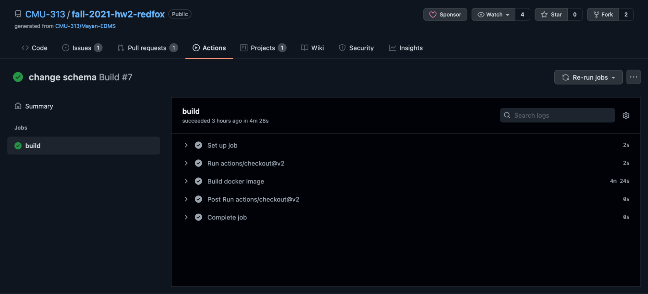The height and width of the screenshot is (294, 648).
Task: Click the repository icon next to CMU-313
Action: pos(18,14)
